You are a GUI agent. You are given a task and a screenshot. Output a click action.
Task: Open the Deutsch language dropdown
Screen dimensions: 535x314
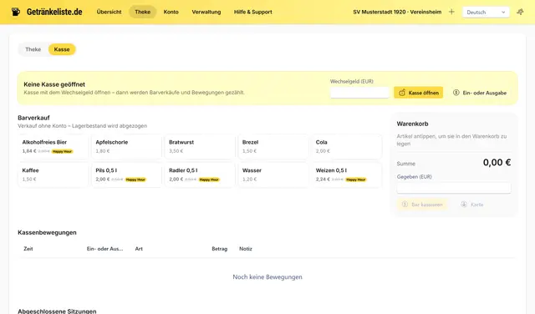(x=486, y=13)
